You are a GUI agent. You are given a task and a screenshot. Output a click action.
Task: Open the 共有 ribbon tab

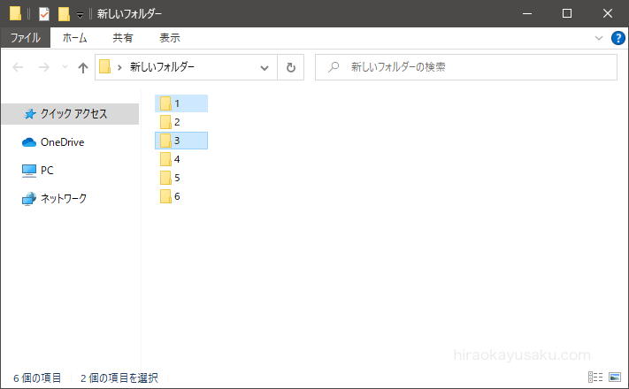122,38
